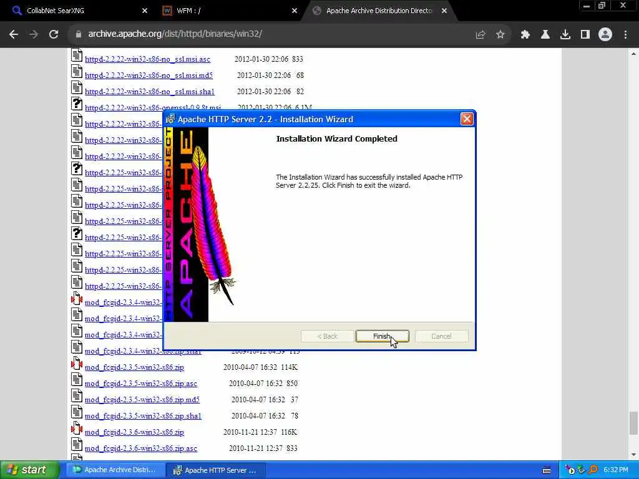Click the share page icon in address bar
The height and width of the screenshot is (479, 639).
[480, 35]
